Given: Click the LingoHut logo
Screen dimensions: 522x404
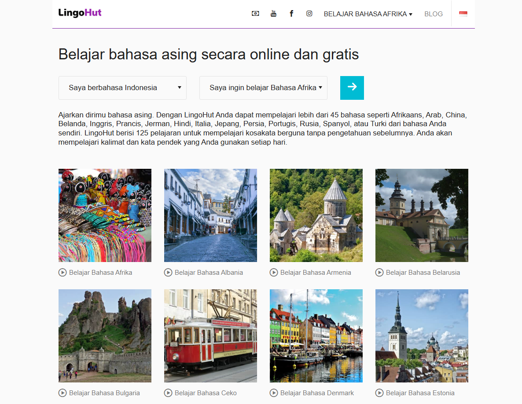Looking at the screenshot, I should [80, 12].
